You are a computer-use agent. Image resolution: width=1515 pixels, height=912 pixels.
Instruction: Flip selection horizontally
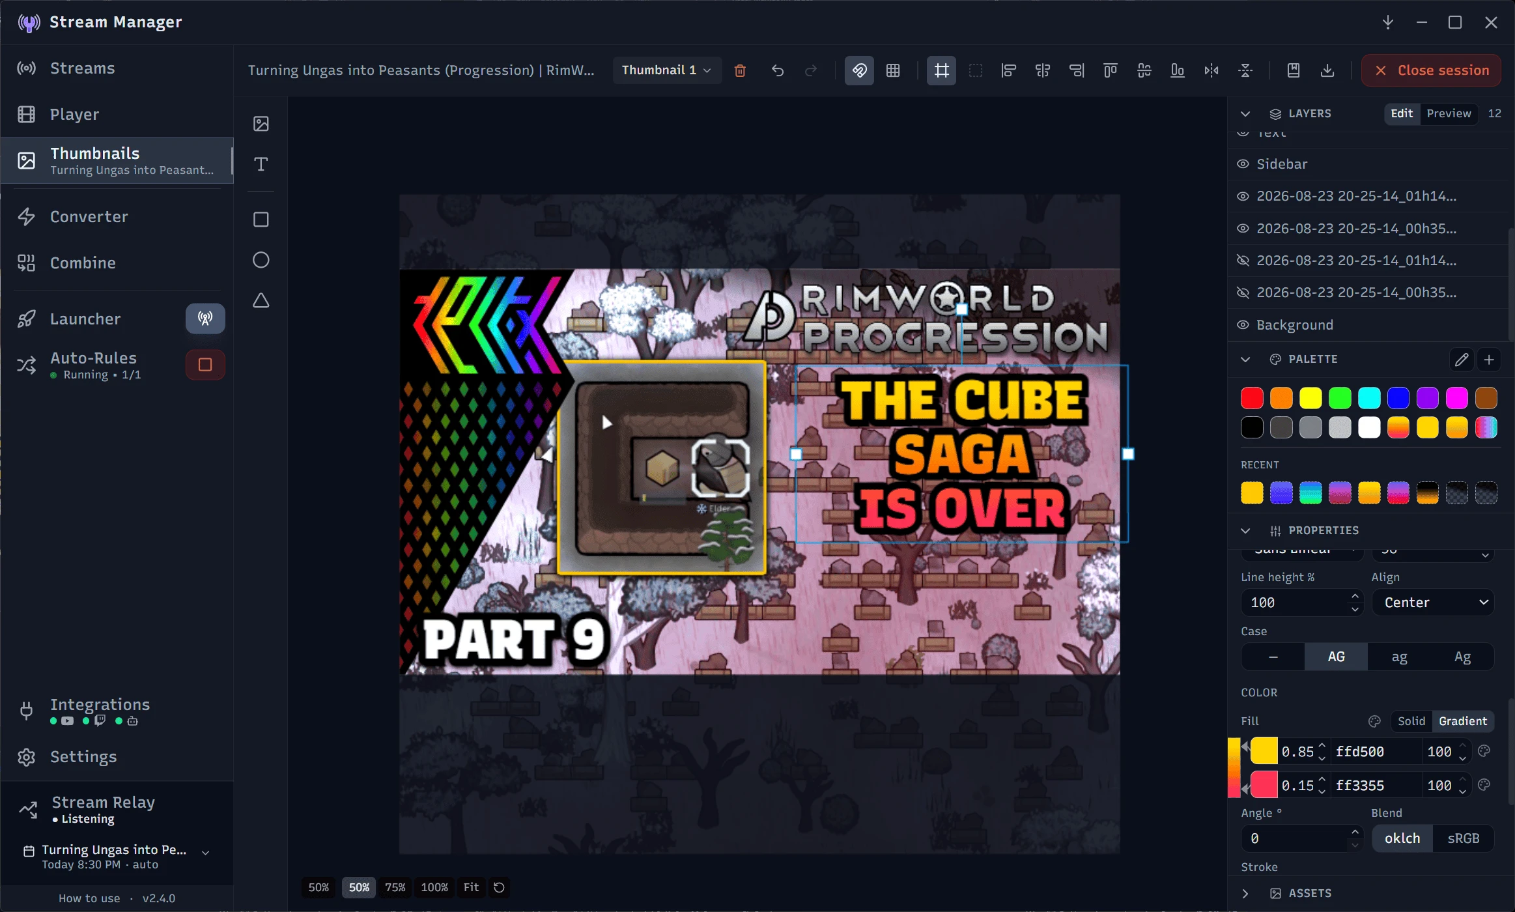coord(1211,70)
